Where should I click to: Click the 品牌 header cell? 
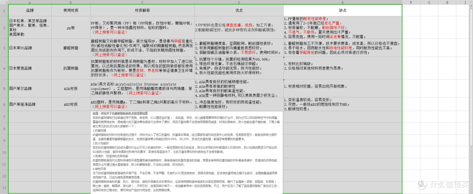[30, 10]
